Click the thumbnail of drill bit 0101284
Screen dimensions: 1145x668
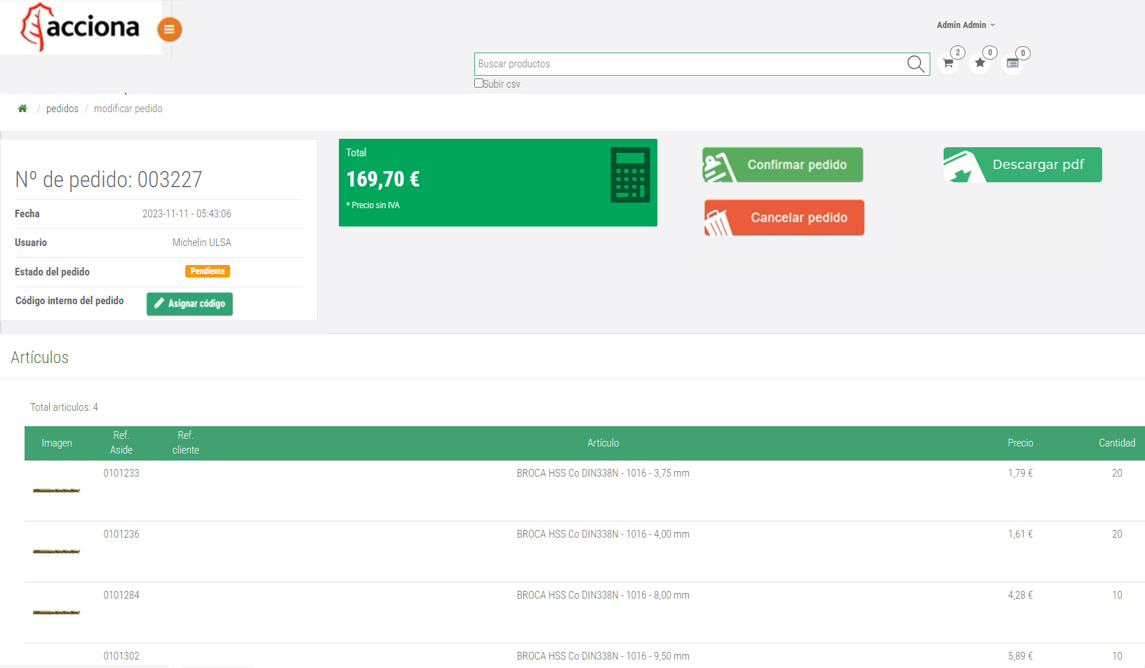tap(57, 613)
